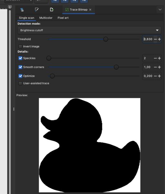Click the Speckles value field
Screen dimensions: 165x194
[x=148, y=58]
